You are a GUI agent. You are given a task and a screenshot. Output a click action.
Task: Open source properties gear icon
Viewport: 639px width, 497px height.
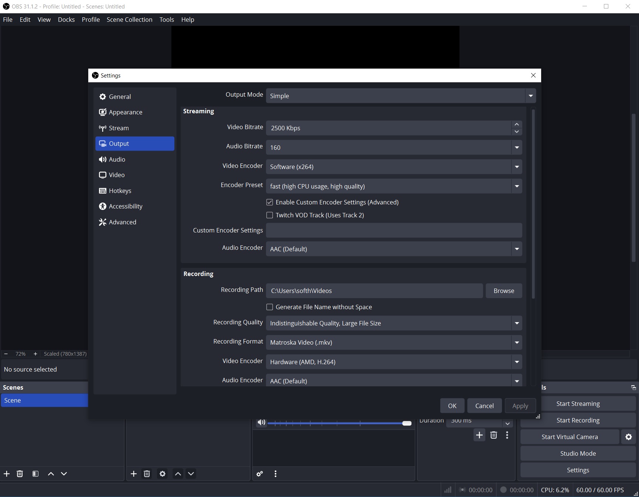tap(162, 474)
